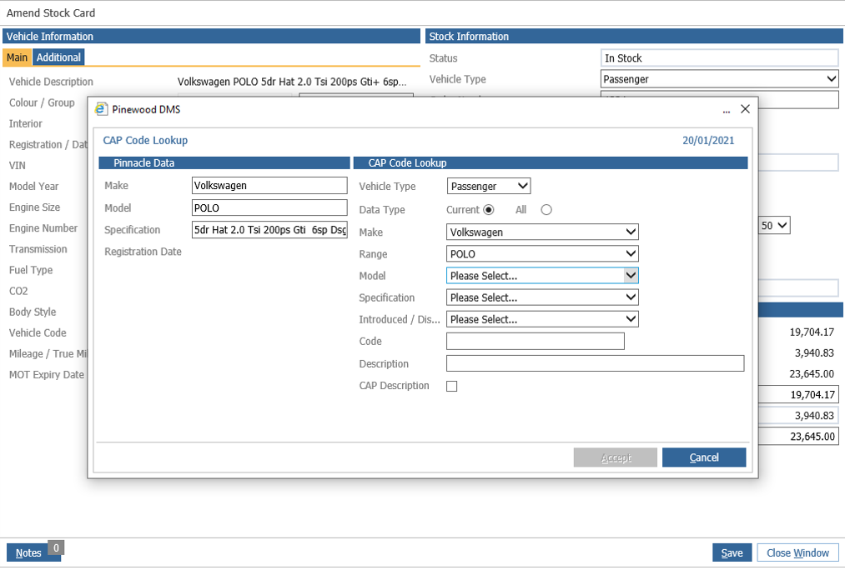Click the 19,704.17 editable value field

click(x=797, y=394)
